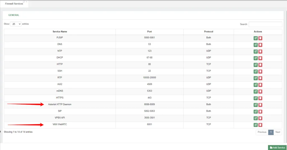
Task: Edit the Asterisk HTTP Daemon service
Action: [x=255, y=105]
